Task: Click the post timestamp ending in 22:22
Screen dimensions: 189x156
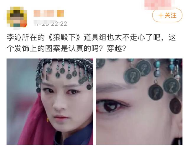Action: click(50, 24)
